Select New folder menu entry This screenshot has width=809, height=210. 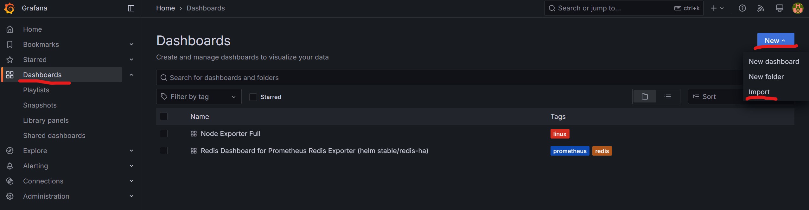(x=766, y=77)
